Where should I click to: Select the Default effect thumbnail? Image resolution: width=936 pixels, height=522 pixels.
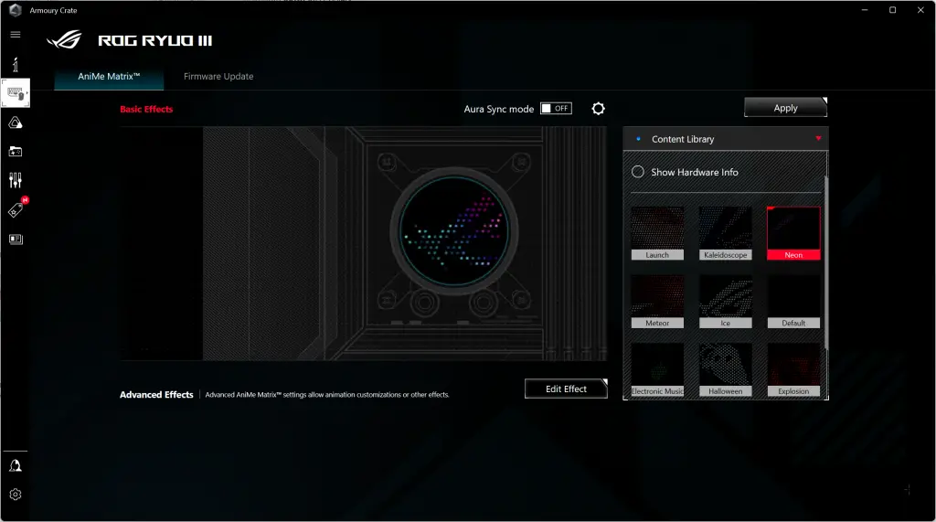[793, 302]
